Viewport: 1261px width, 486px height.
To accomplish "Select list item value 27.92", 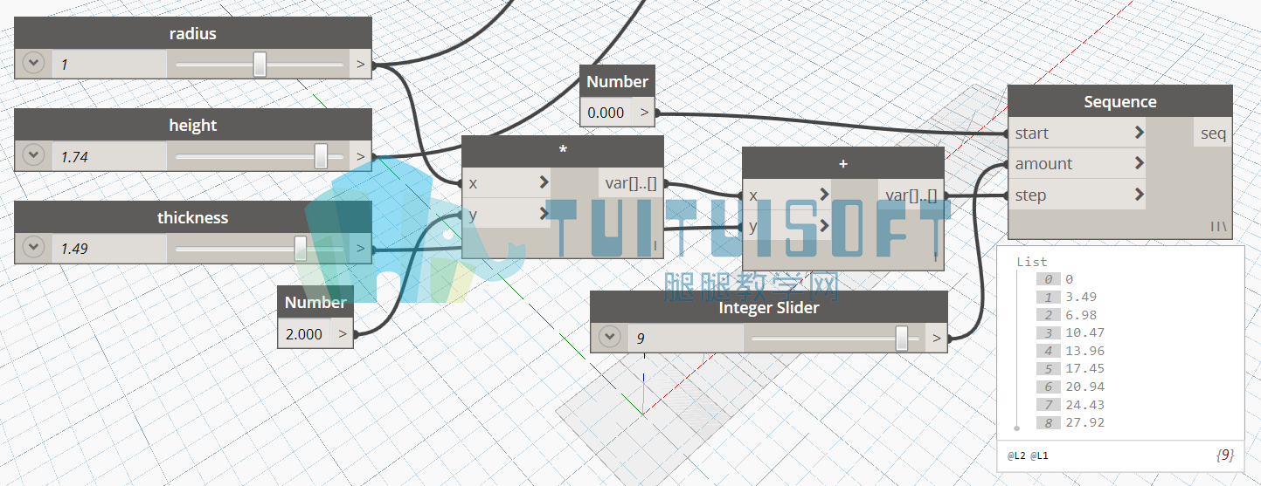I will [x=1084, y=422].
